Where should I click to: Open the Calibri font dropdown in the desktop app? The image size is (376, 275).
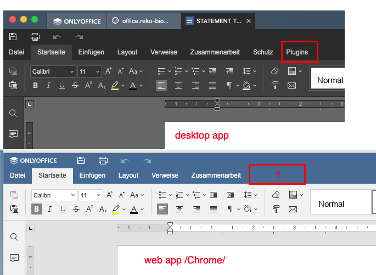(71, 71)
